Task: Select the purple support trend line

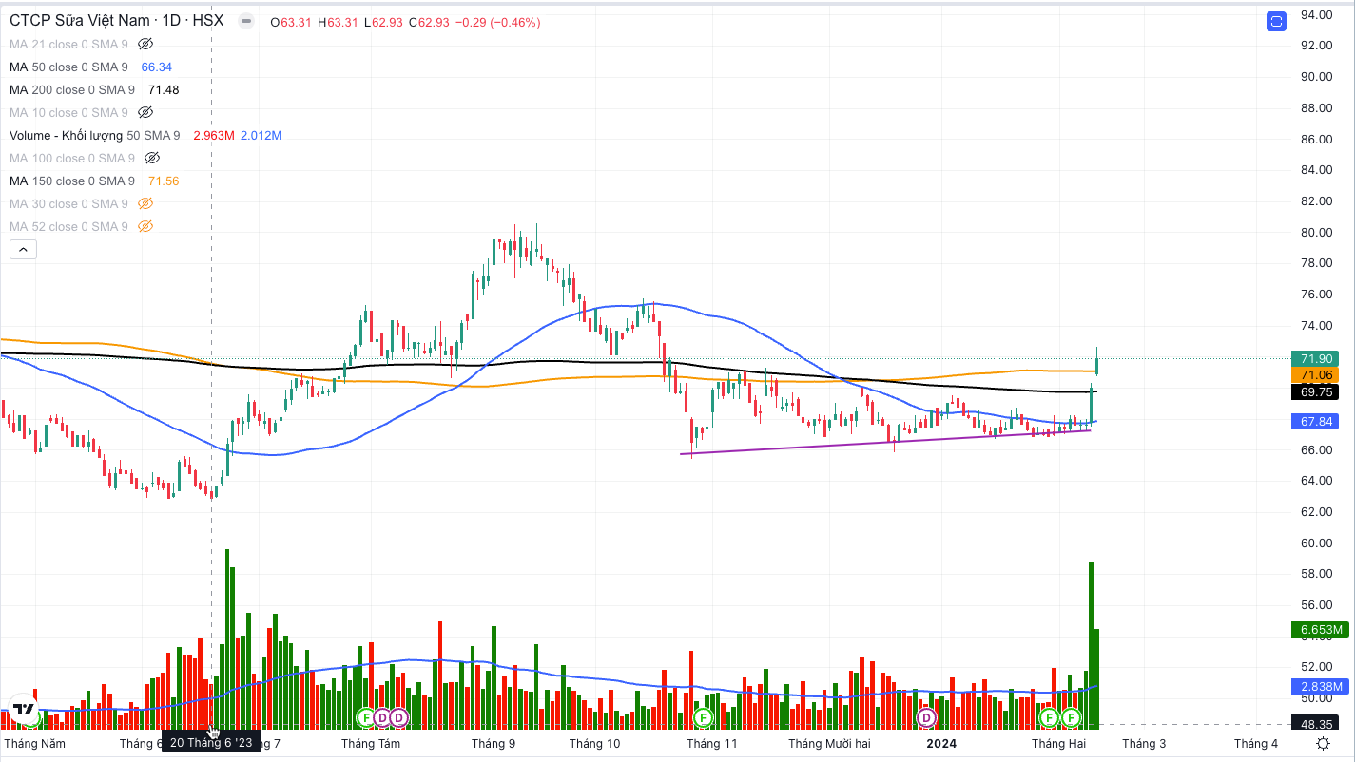Action: [x=884, y=442]
